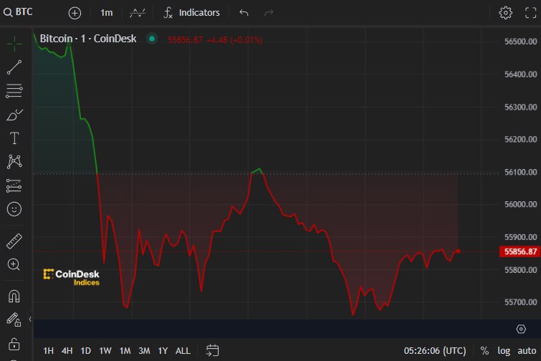The height and width of the screenshot is (361, 541).
Task: Enter fullscreen mode
Action: [531, 13]
